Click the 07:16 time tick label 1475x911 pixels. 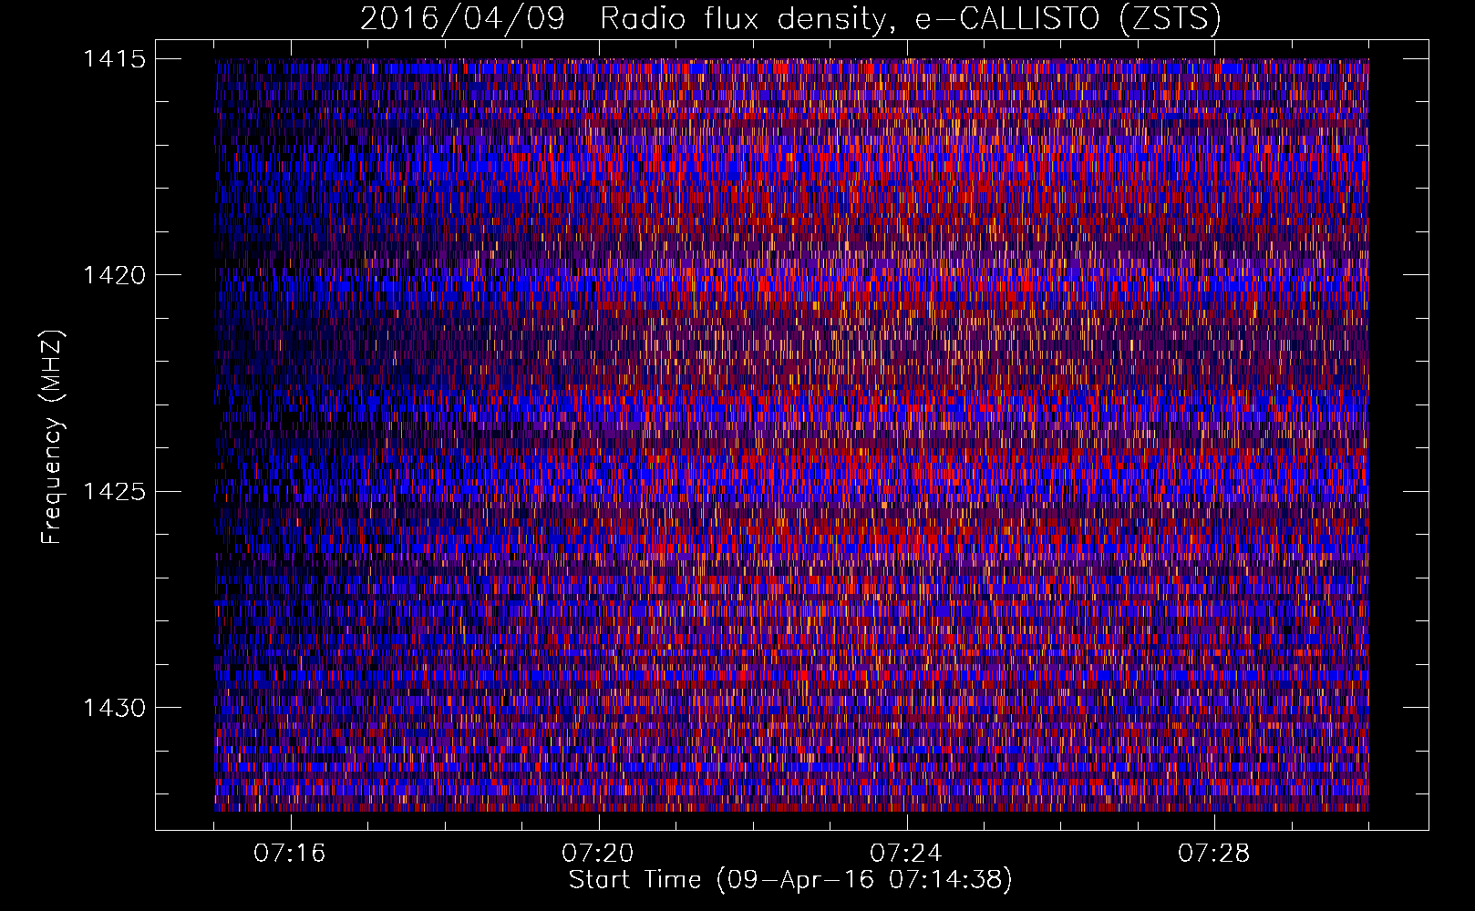(290, 854)
